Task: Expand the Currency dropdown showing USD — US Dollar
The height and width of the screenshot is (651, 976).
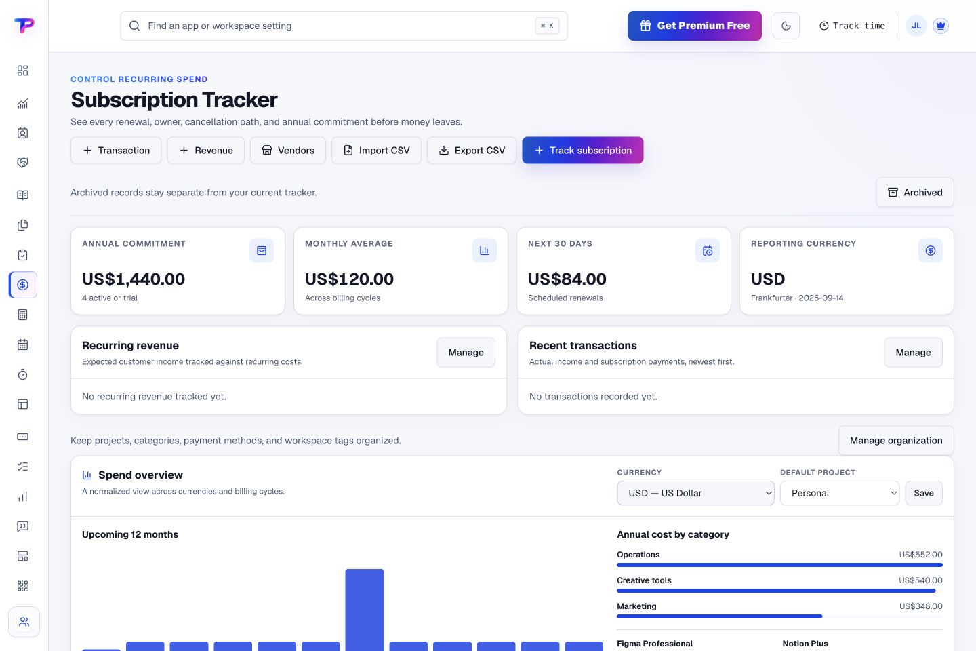Action: (695, 493)
